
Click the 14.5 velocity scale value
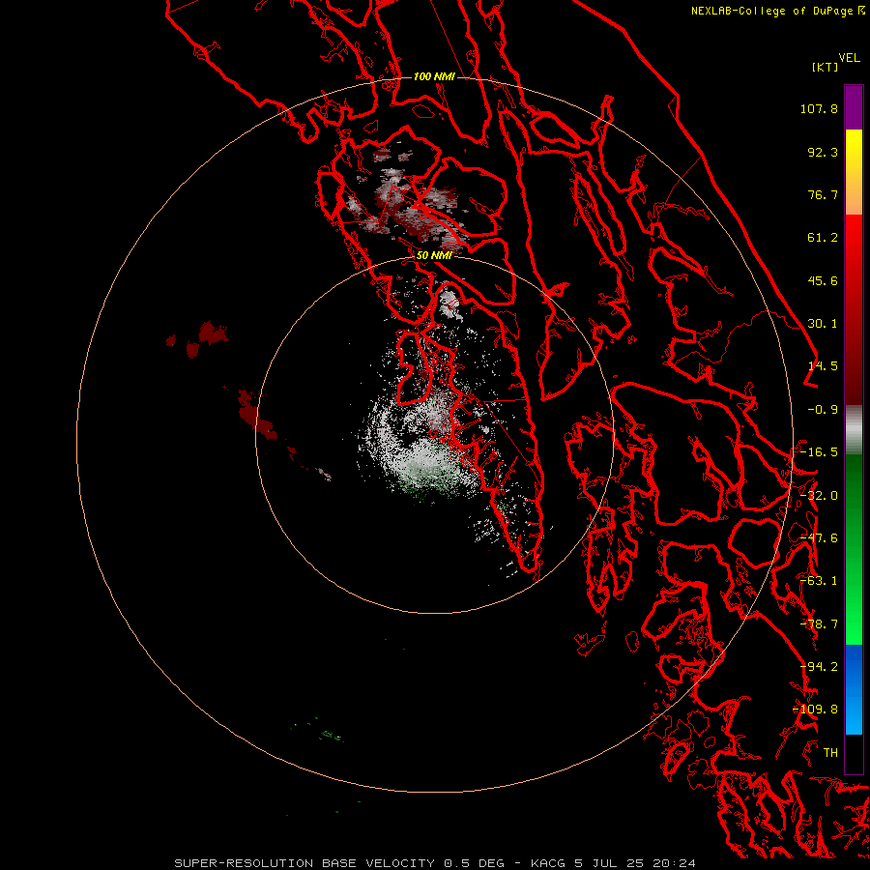pyautogui.click(x=823, y=366)
